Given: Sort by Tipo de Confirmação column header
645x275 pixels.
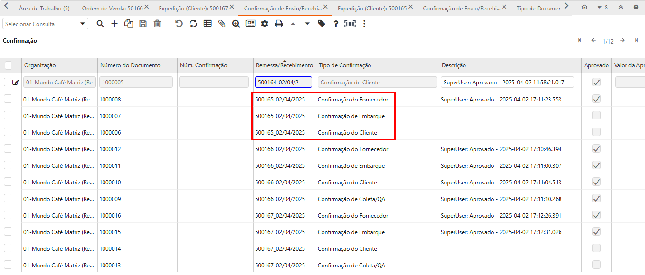Looking at the screenshot, I should point(344,65).
